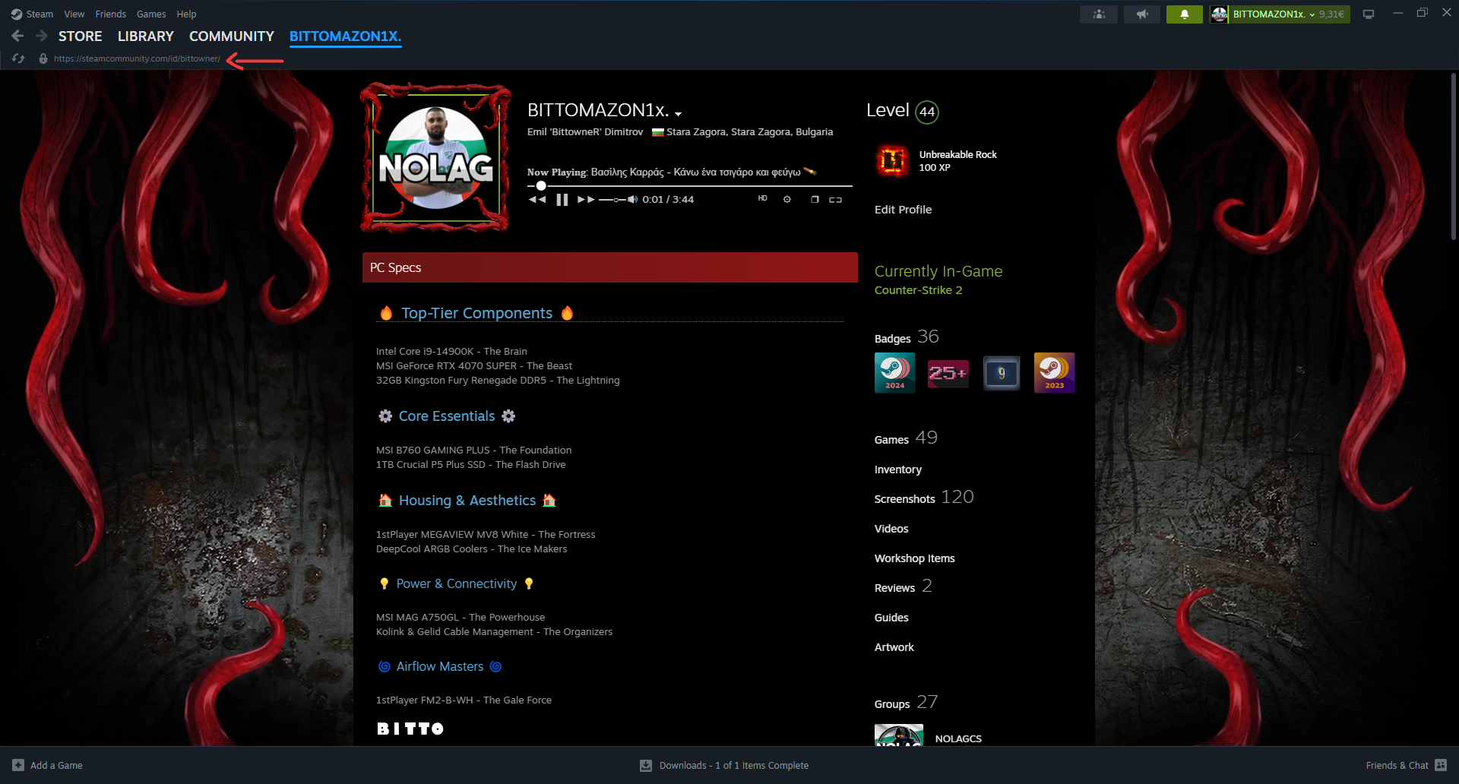Open the Reviews 2 link
The width and height of the screenshot is (1459, 784).
pos(903,586)
